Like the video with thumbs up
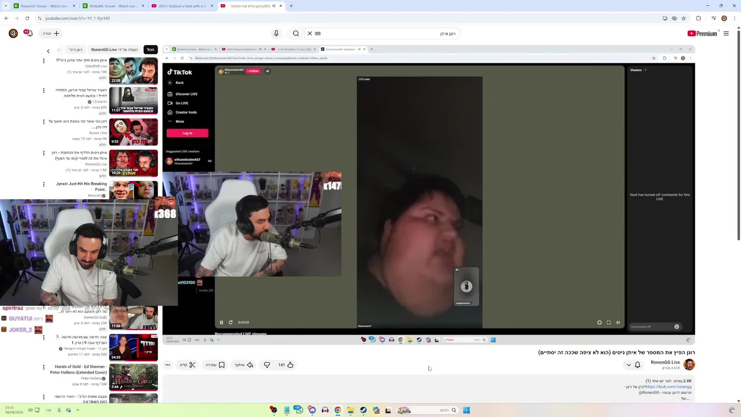 coord(285,365)
